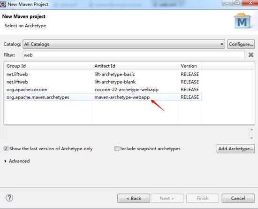Cancel the New Maven Project dialog
Image resolution: width=258 pixels, height=209 pixels.
coord(238,198)
